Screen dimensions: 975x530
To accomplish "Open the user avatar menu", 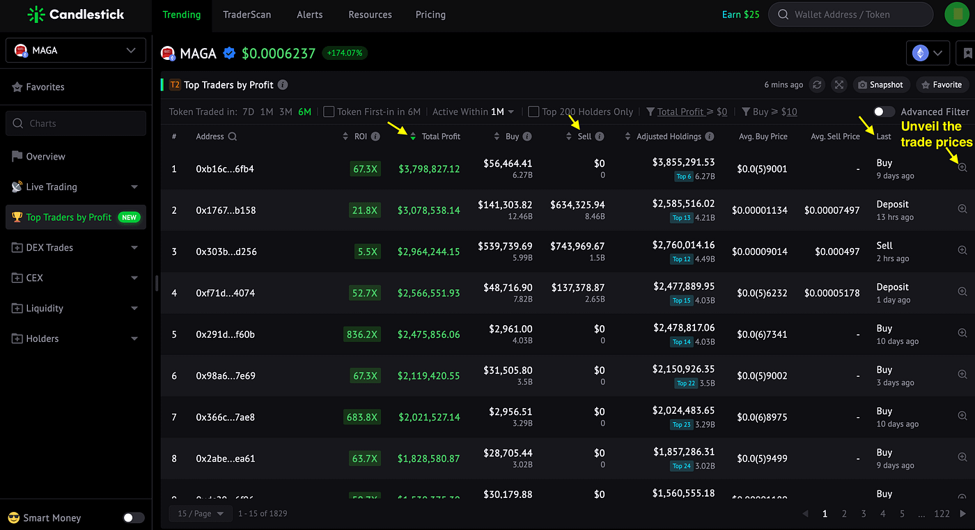I will click(x=955, y=14).
